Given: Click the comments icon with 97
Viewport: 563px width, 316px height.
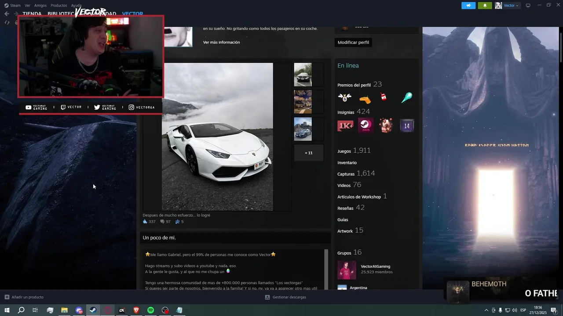Looking at the screenshot, I should coord(162,222).
